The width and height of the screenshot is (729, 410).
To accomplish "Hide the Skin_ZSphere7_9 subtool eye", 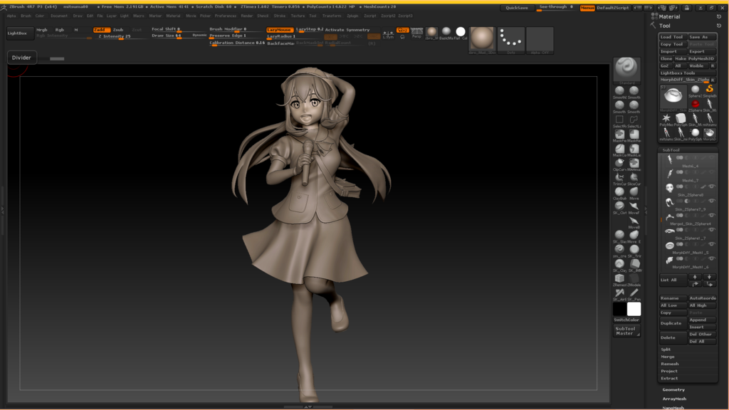I will pyautogui.click(x=712, y=201).
